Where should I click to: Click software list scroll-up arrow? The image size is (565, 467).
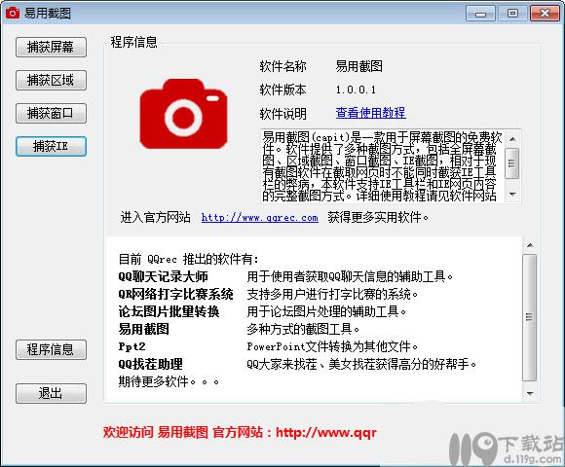(x=530, y=245)
